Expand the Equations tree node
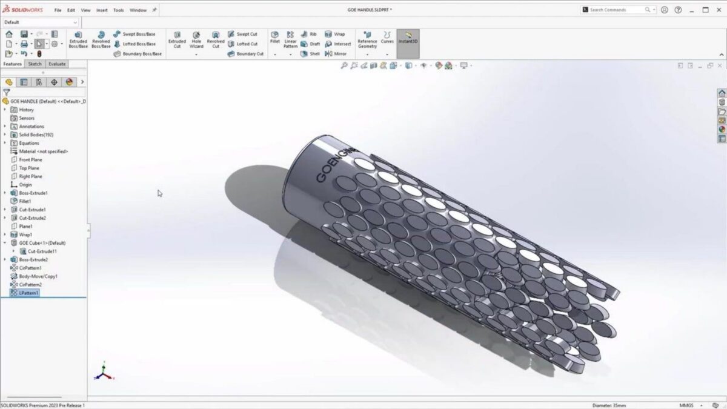Viewport: 727px width, 409px height. tap(5, 143)
